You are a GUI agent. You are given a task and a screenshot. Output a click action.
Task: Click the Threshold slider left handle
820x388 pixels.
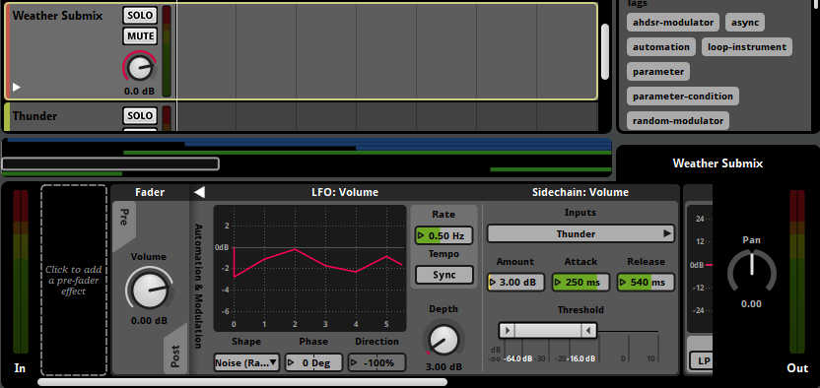click(x=507, y=331)
